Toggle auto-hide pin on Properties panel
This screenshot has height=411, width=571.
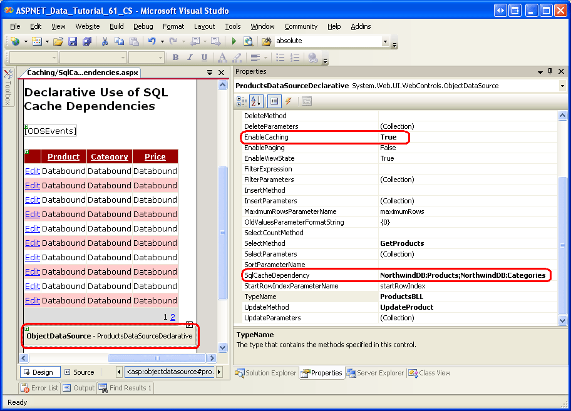coord(550,71)
